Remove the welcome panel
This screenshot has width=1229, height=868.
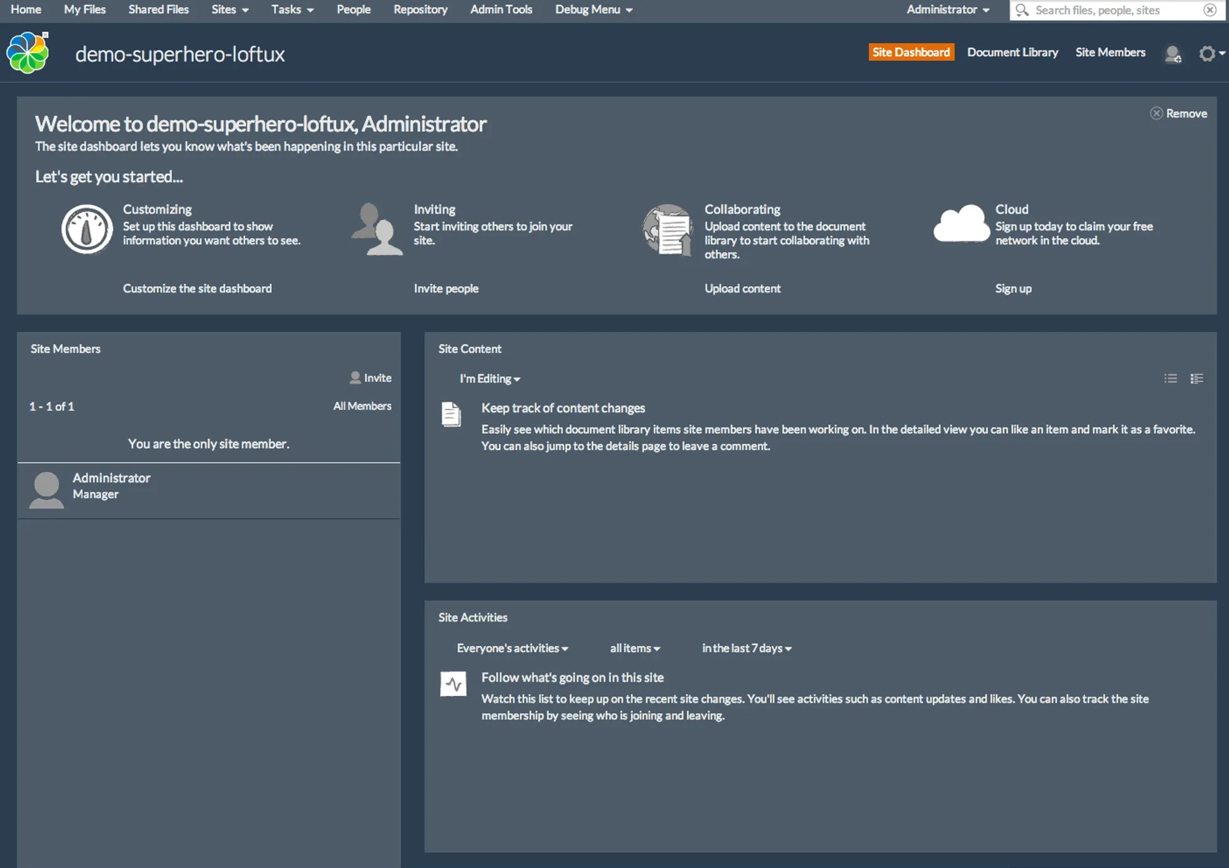coord(1179,114)
